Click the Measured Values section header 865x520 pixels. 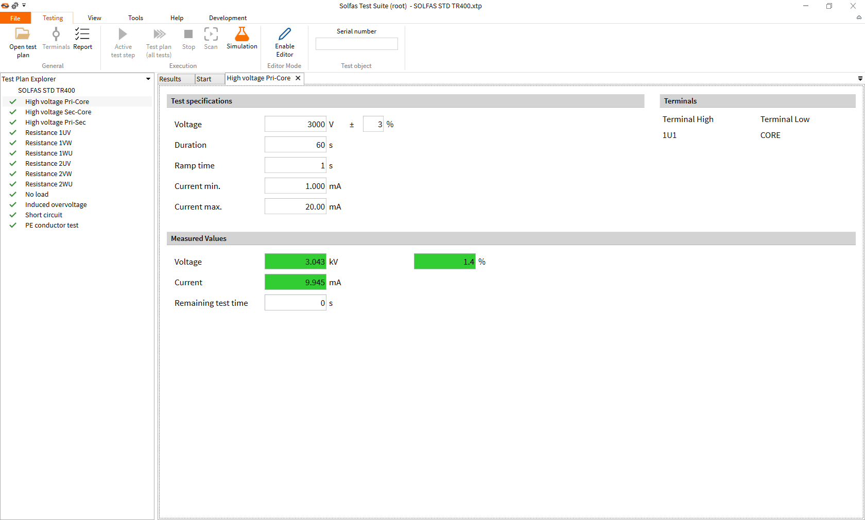tap(511, 238)
